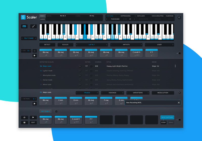
Task: Select the C min6 11 pad in the pattern row
Action: pyautogui.click(x=76, y=120)
